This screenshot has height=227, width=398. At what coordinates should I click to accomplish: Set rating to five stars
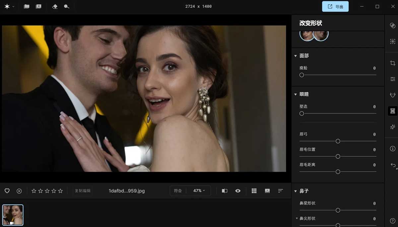[60, 191]
